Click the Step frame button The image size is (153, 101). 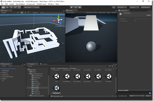(80, 7)
